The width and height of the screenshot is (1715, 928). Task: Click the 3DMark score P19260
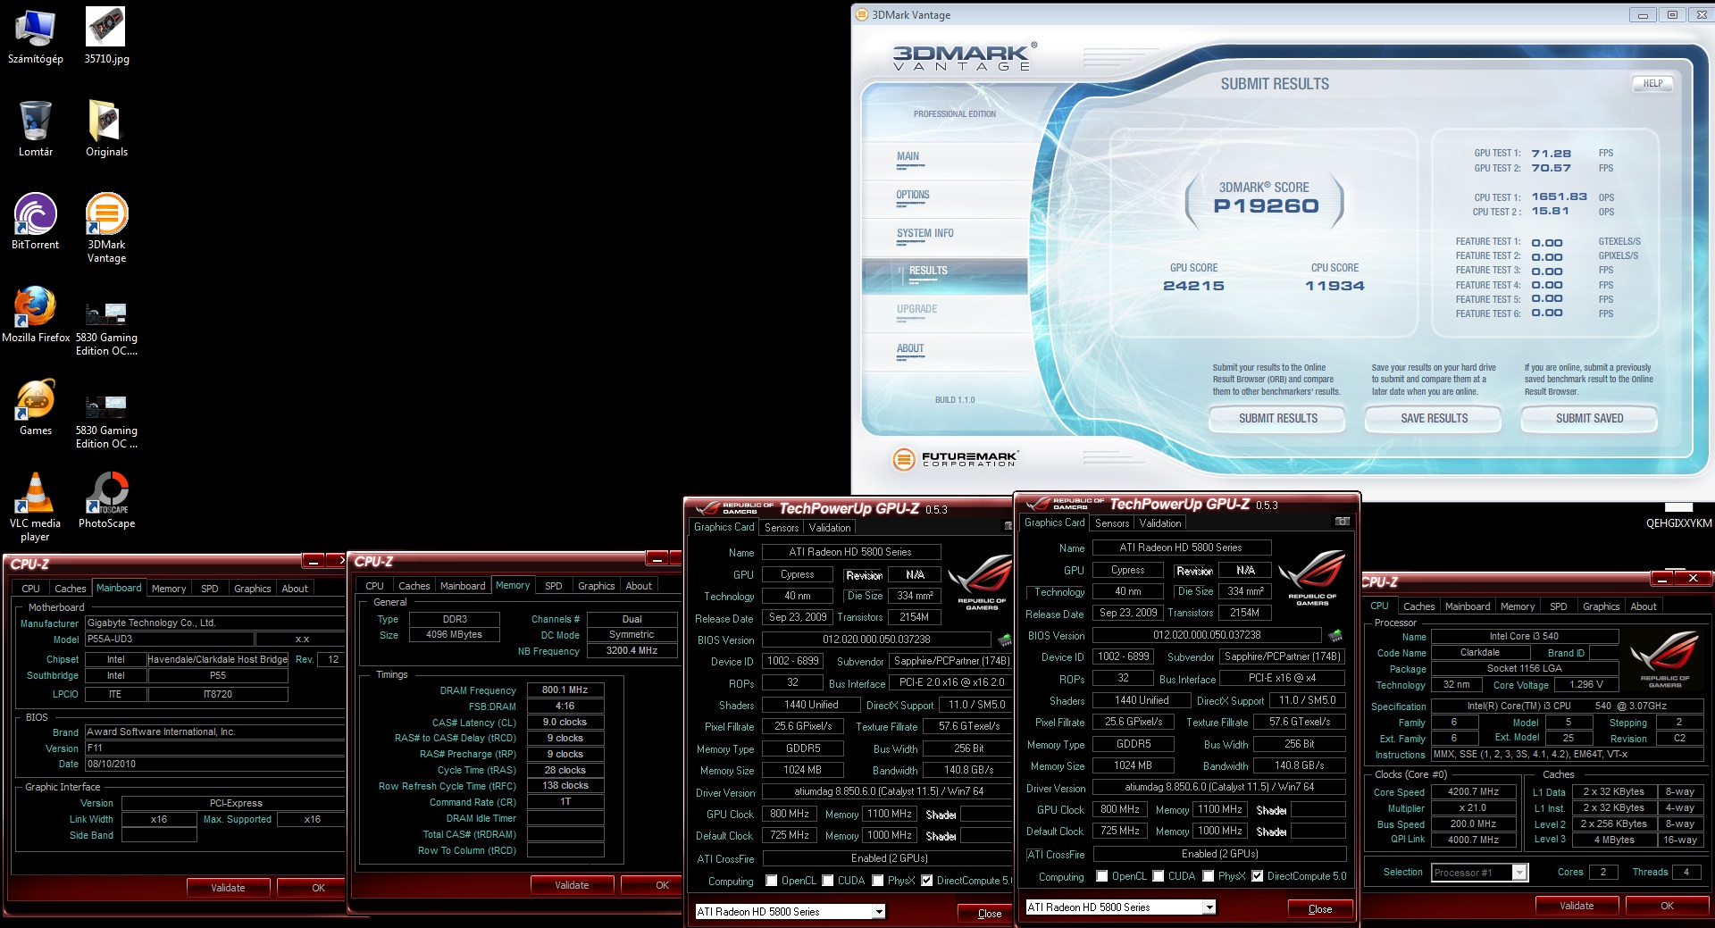point(1266,205)
